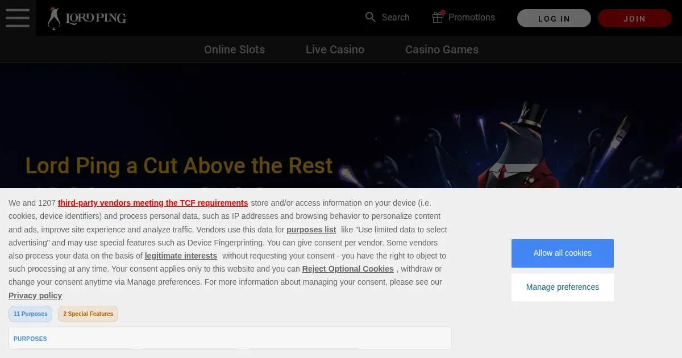Click the 'Lord Ping a Cut Above the Rest' headline
This screenshot has width=682, height=358.
179,165
